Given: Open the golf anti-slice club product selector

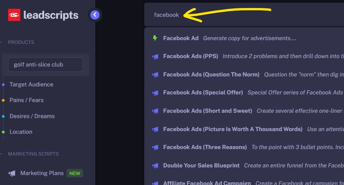Looking at the screenshot, I should click(46, 65).
